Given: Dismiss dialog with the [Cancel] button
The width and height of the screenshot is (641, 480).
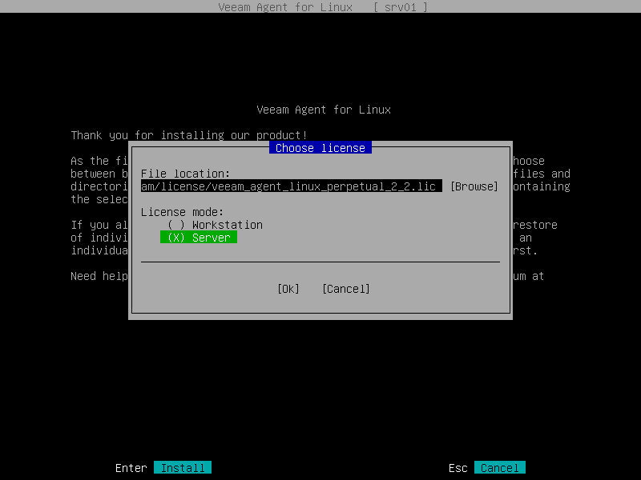Looking at the screenshot, I should (346, 289).
